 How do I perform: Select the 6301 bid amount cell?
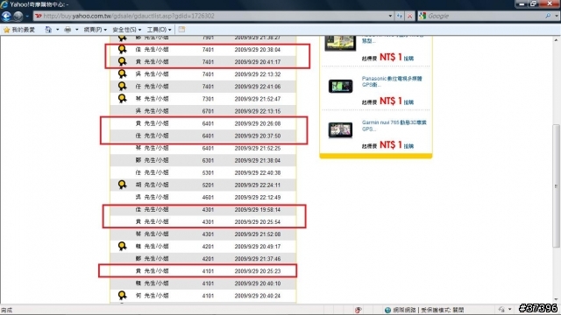coord(208,160)
